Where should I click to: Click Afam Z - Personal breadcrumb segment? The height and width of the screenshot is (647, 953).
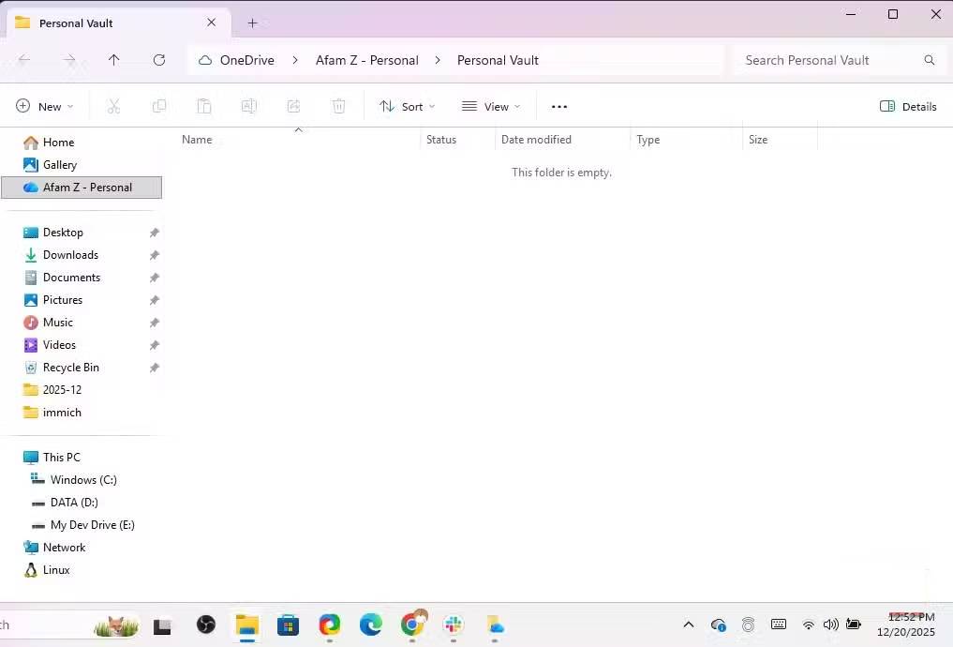coord(367,60)
